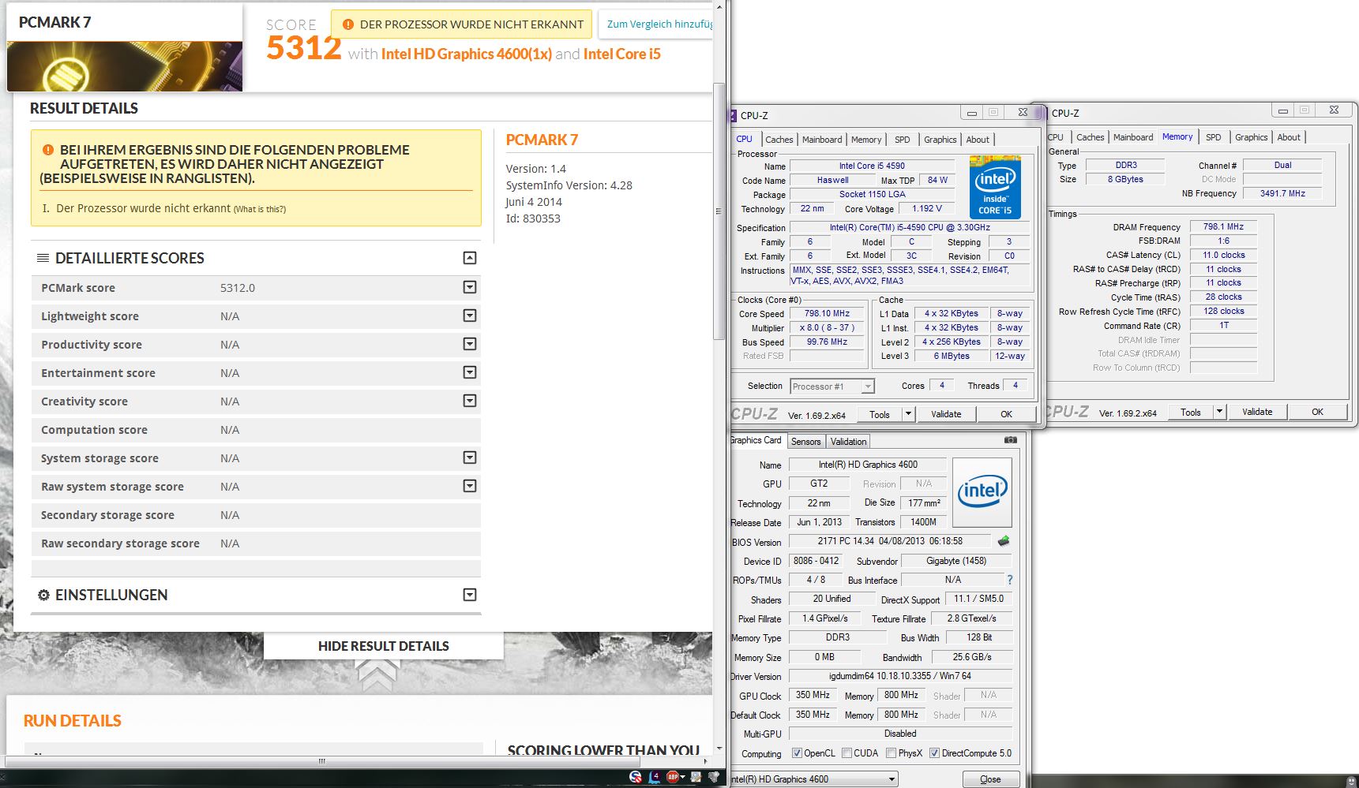Expand the PCMark score row

pyautogui.click(x=470, y=287)
